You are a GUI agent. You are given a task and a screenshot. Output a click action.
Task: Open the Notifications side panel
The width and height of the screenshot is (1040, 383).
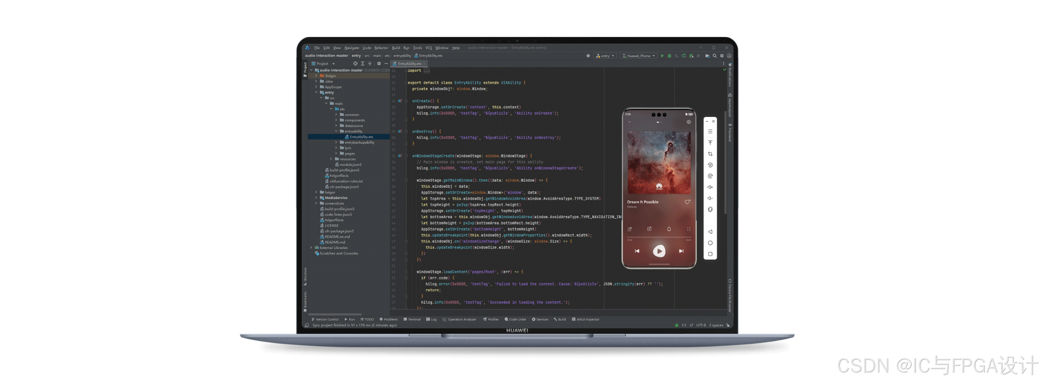click(730, 74)
